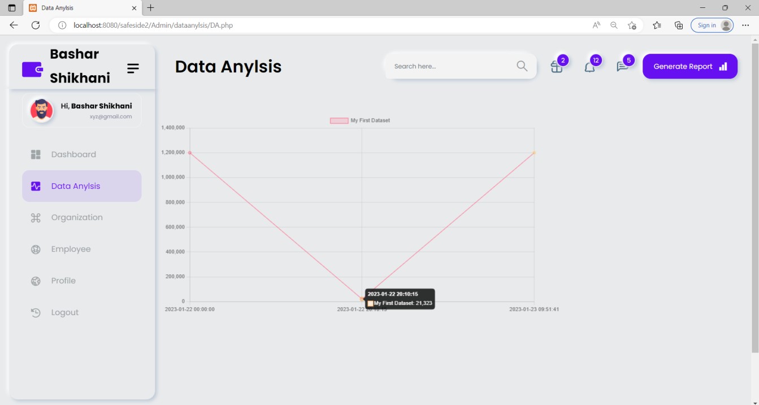759x405 pixels.
Task: Toggle My First Dataset legend swatch
Action: 339,120
